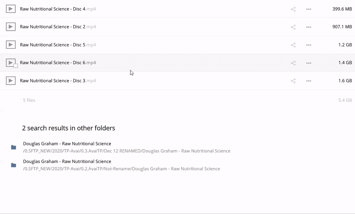Share the Disc 6 video file

(293, 63)
